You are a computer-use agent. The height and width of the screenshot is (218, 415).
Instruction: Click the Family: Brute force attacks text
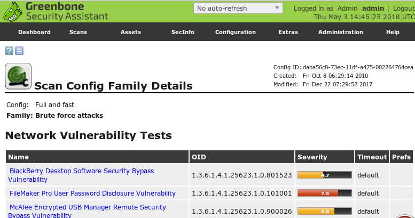click(x=55, y=116)
